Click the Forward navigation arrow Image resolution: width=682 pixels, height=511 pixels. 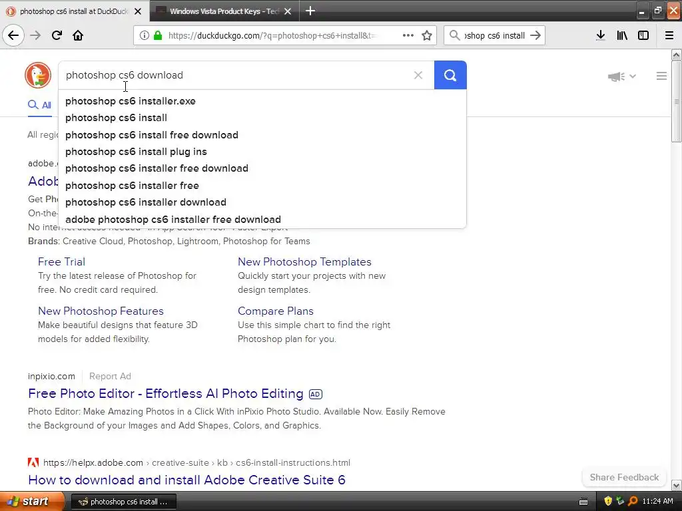click(35, 35)
